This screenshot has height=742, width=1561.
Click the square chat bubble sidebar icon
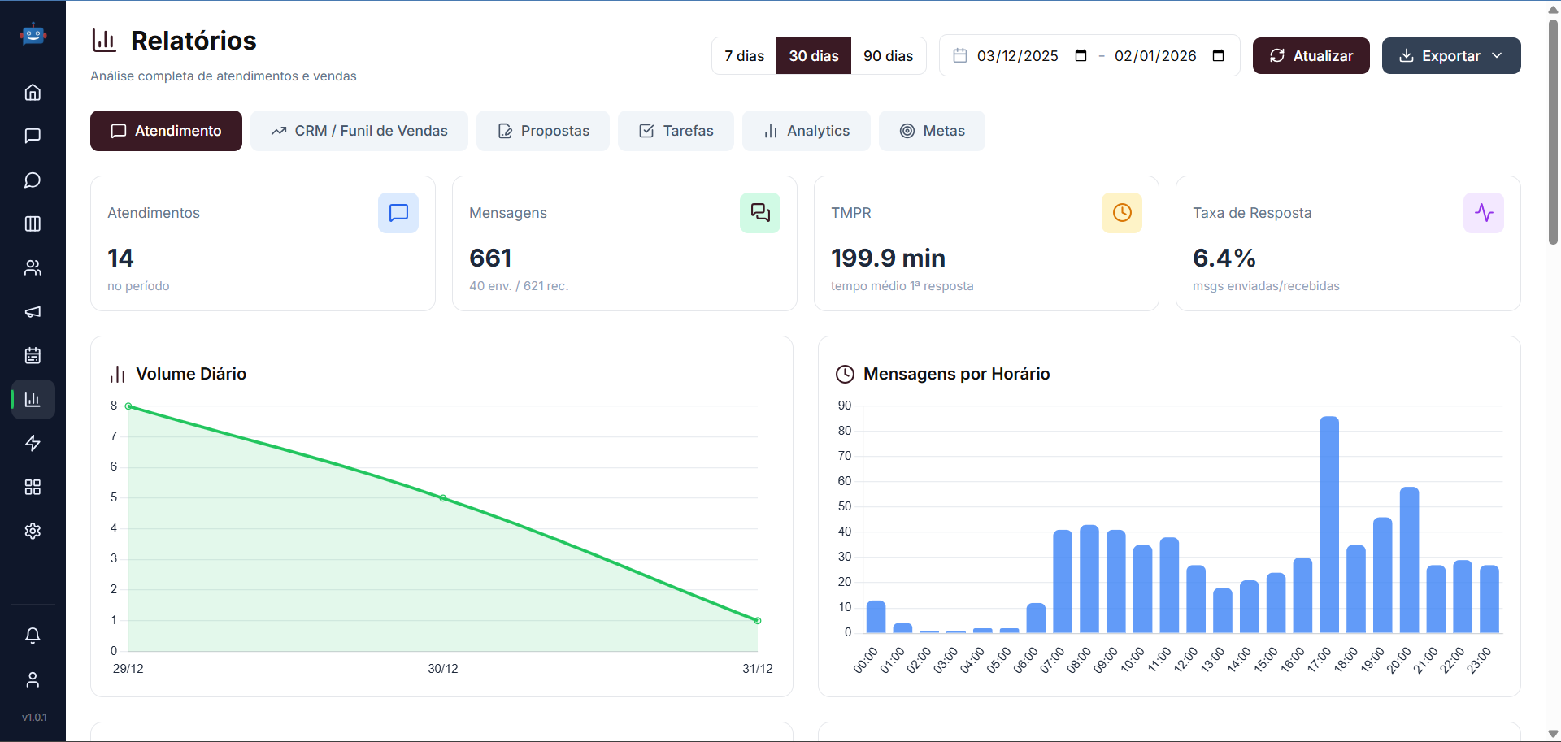pyautogui.click(x=33, y=136)
